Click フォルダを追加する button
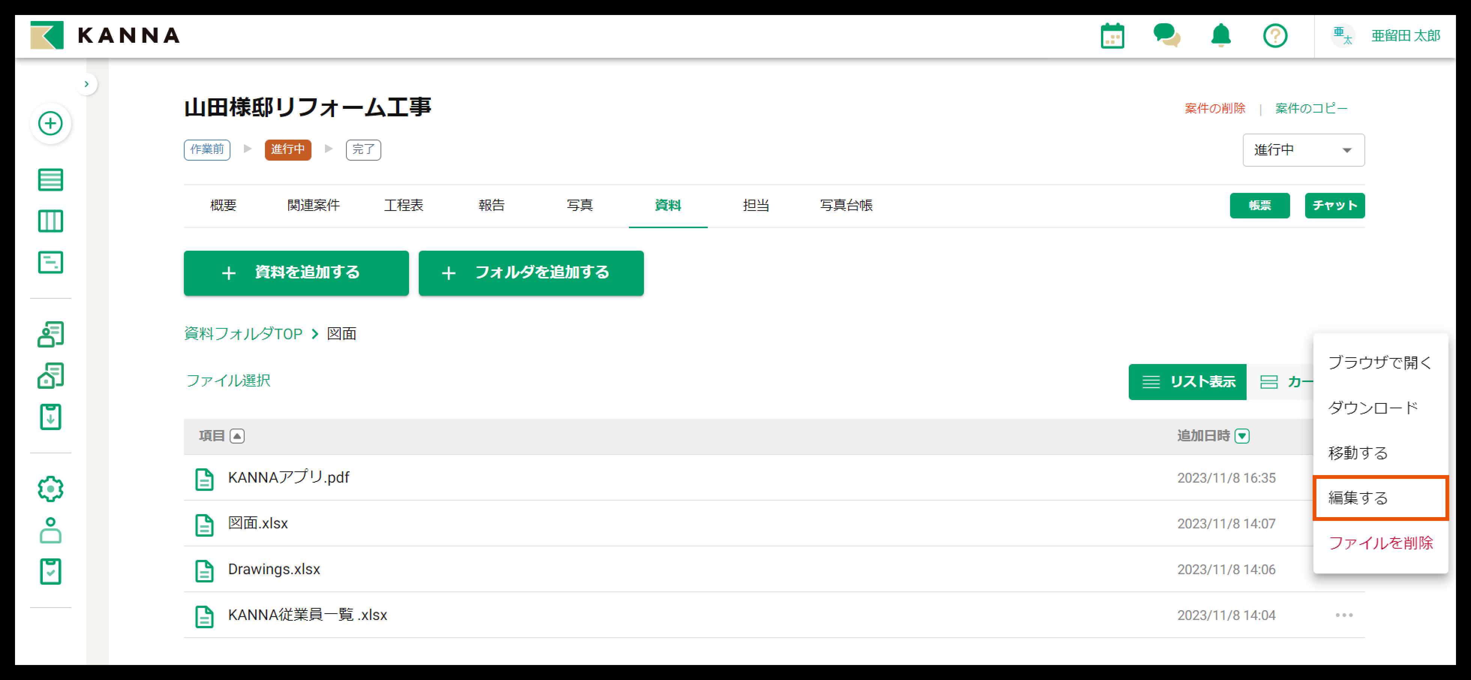 [x=531, y=273]
